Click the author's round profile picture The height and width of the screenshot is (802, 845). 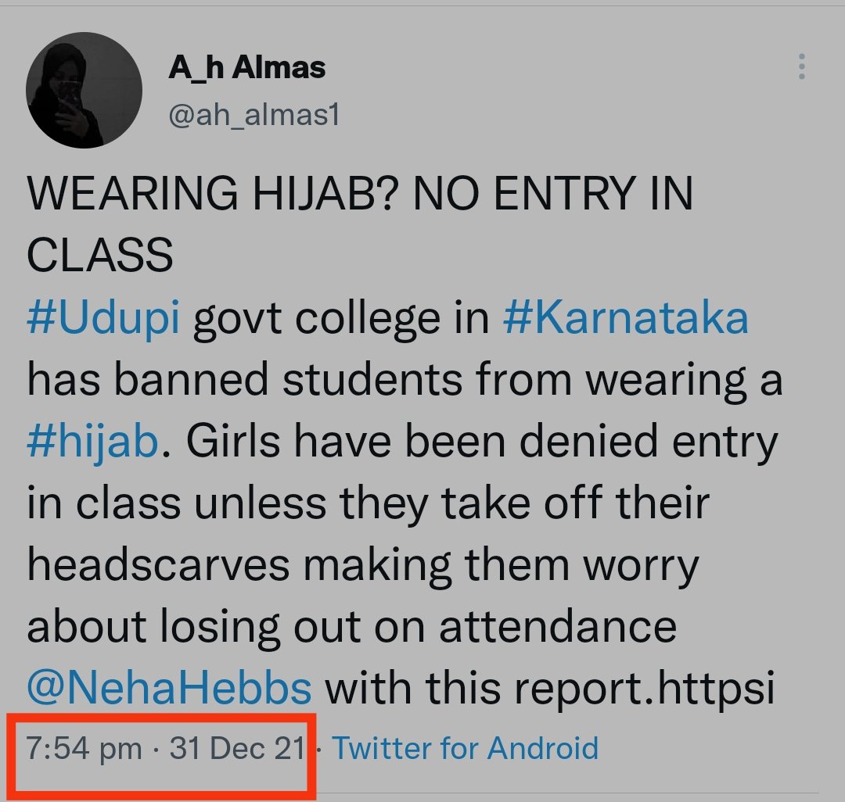tap(84, 90)
